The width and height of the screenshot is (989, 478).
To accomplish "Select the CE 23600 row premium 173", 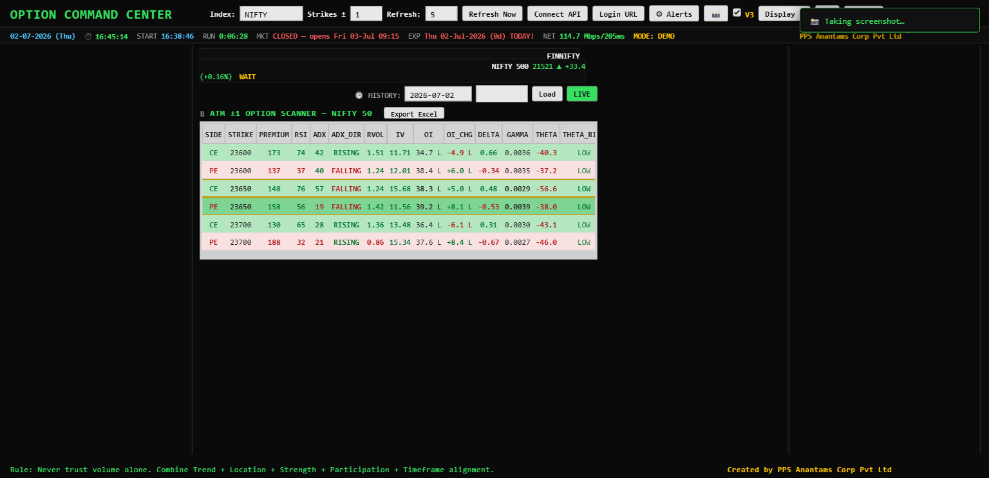I will (274, 153).
